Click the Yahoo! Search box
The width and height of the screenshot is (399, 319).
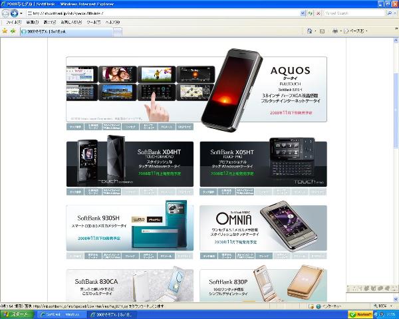coord(354,13)
